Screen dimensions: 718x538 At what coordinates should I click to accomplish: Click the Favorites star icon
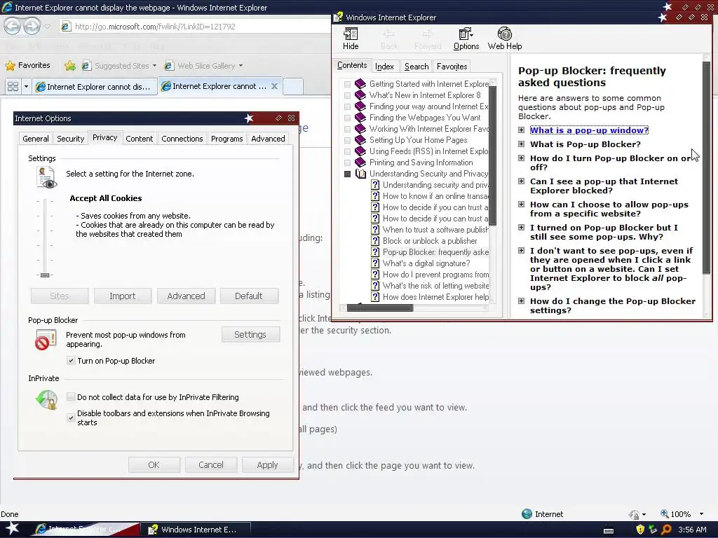pyautogui.click(x=10, y=65)
